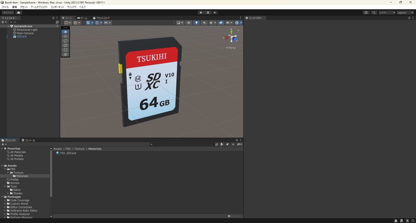The height and width of the screenshot is (223, 416).
Task: Toggle tool handle pivot position button
Action: (68, 23)
